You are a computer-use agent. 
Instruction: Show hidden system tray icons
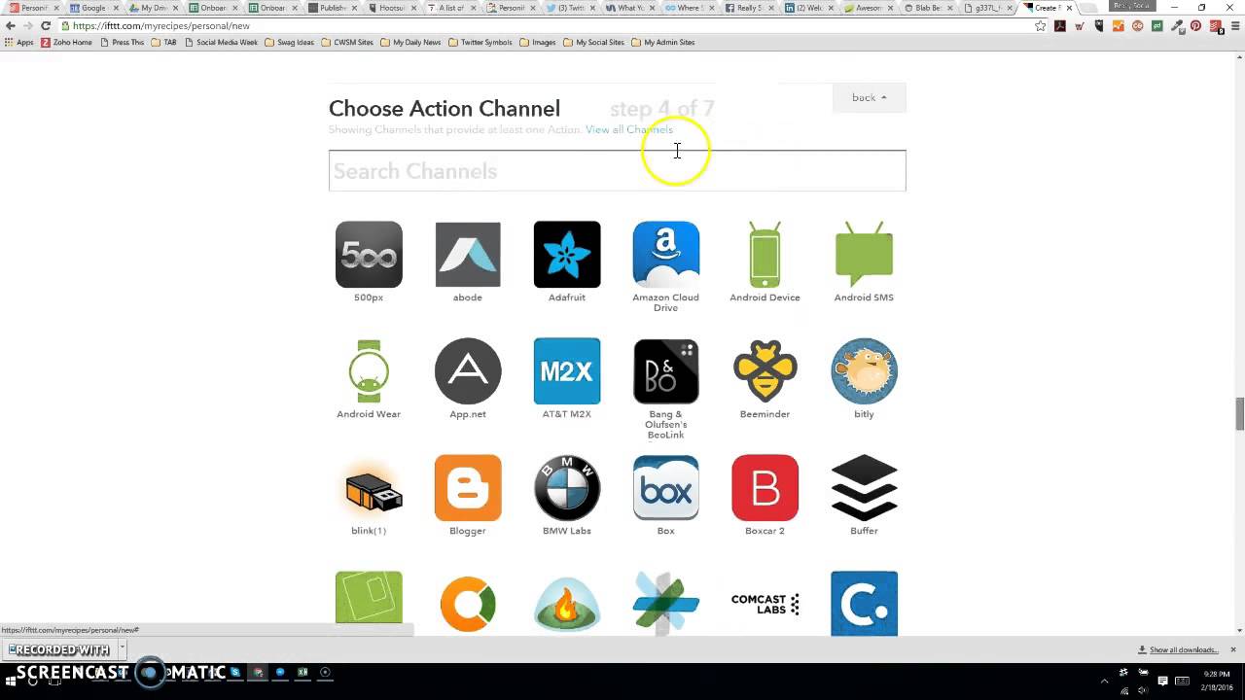pos(1104,681)
